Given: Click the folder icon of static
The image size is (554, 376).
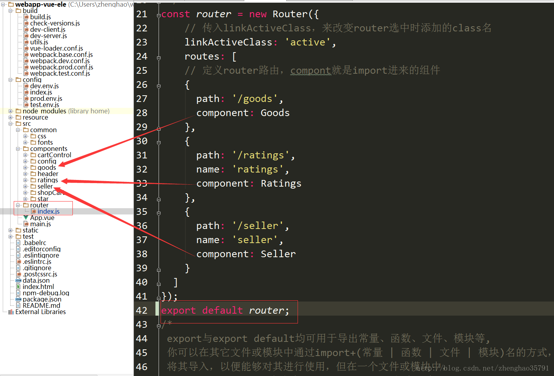Looking at the screenshot, I should coord(18,230).
